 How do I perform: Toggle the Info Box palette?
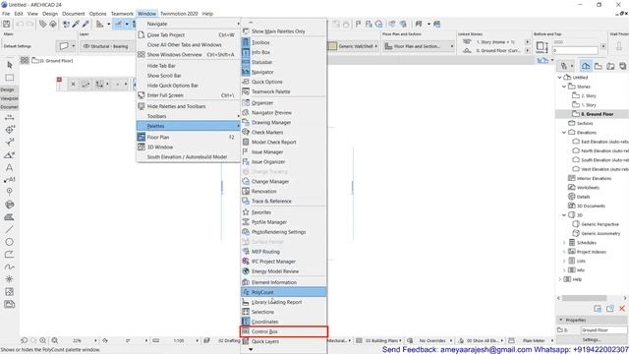click(283, 52)
